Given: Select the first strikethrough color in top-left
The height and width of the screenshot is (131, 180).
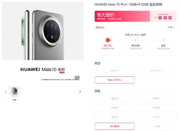Looking at the screenshot, I should tap(115, 98).
